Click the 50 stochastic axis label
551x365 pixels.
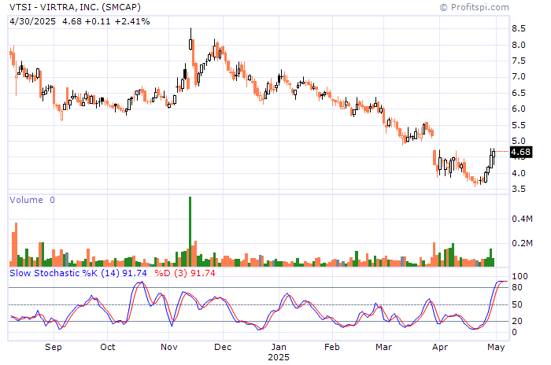pos(517,304)
